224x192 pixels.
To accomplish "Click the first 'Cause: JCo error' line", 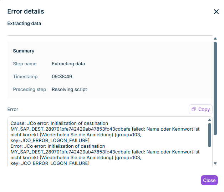I will click(x=59, y=123).
